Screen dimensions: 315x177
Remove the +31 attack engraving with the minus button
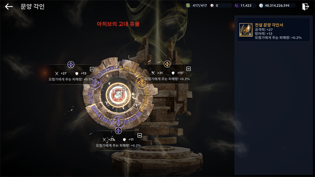click(189, 69)
